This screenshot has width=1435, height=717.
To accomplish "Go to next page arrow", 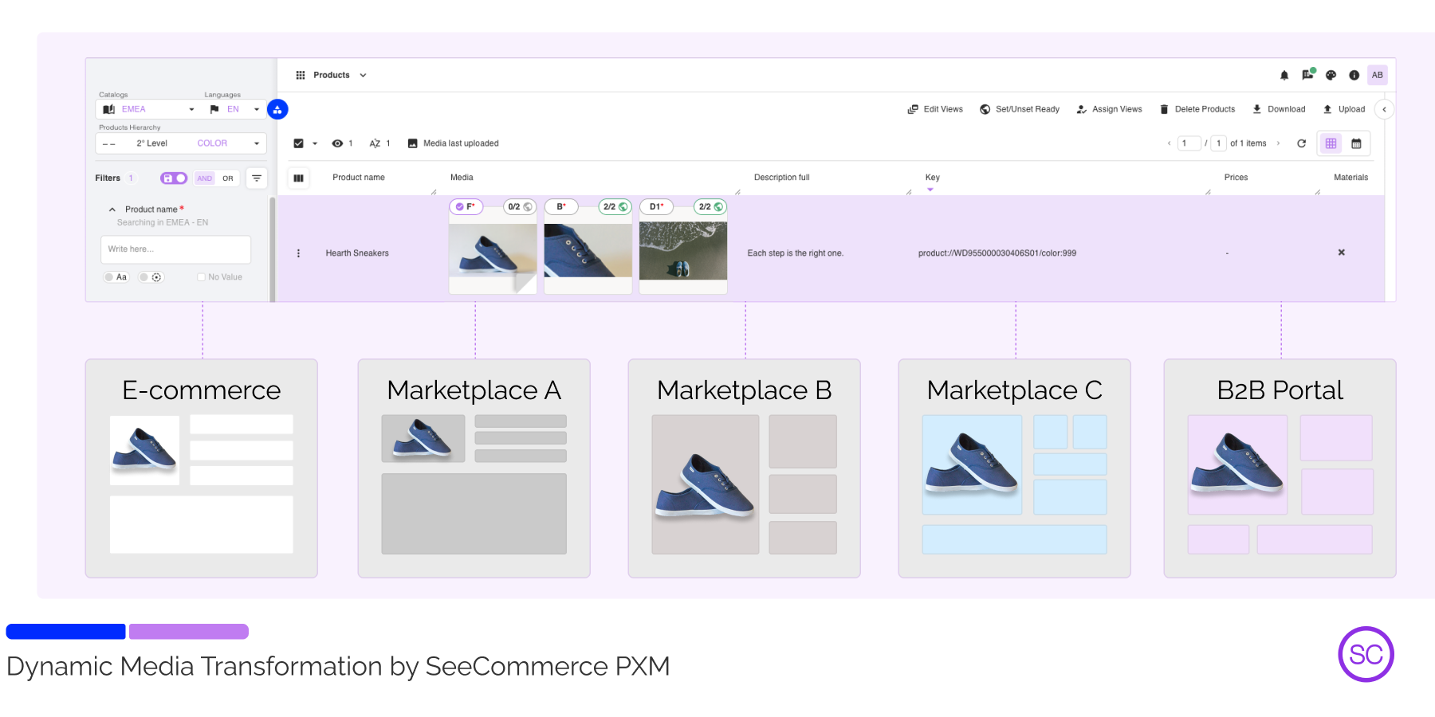I will click(1278, 143).
